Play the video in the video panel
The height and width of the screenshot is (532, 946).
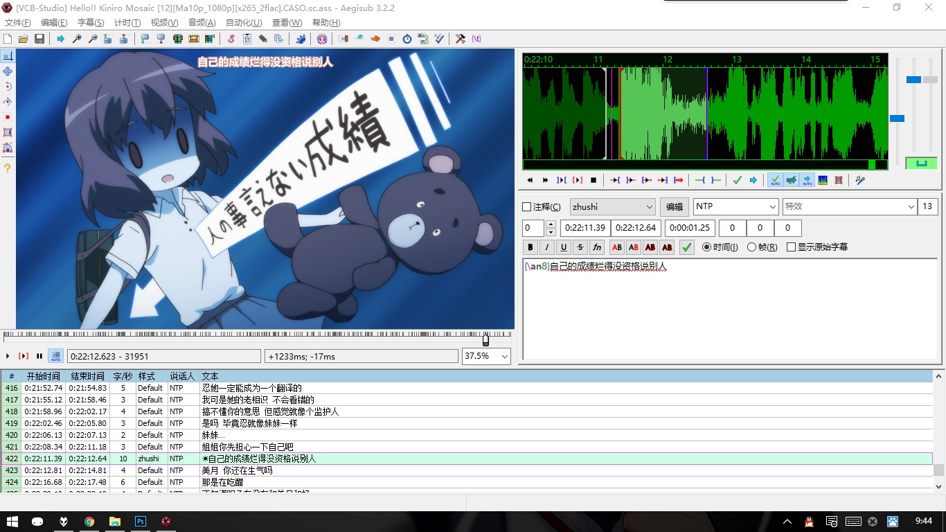pos(8,356)
